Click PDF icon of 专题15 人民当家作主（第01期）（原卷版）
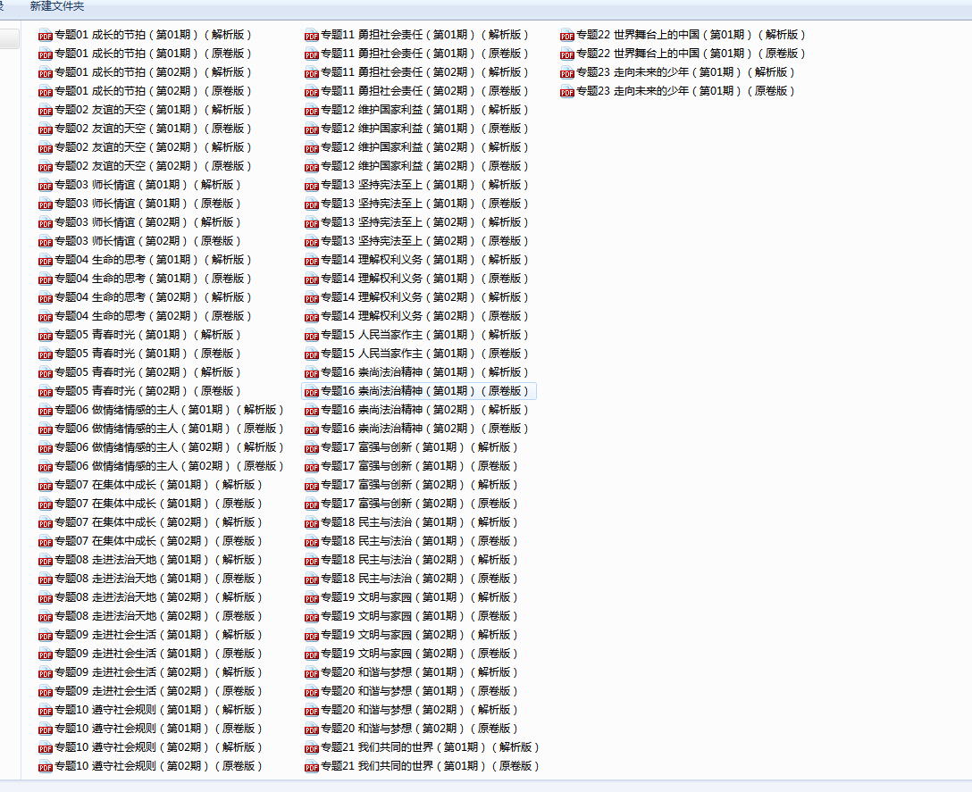Screen dimensions: 972x792 coord(312,354)
